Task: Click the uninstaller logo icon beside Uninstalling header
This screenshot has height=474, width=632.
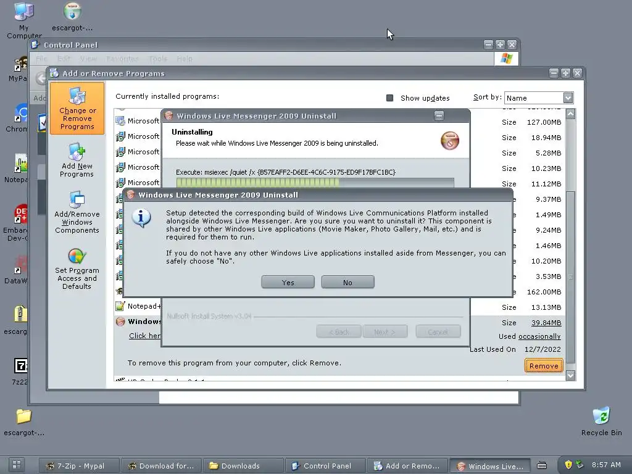Action: (450, 141)
